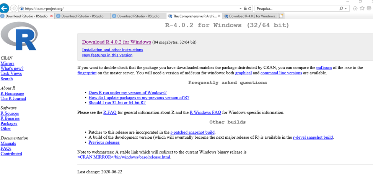373x183 pixels.
Task: Open Installation and other instructions link
Action: (112, 50)
